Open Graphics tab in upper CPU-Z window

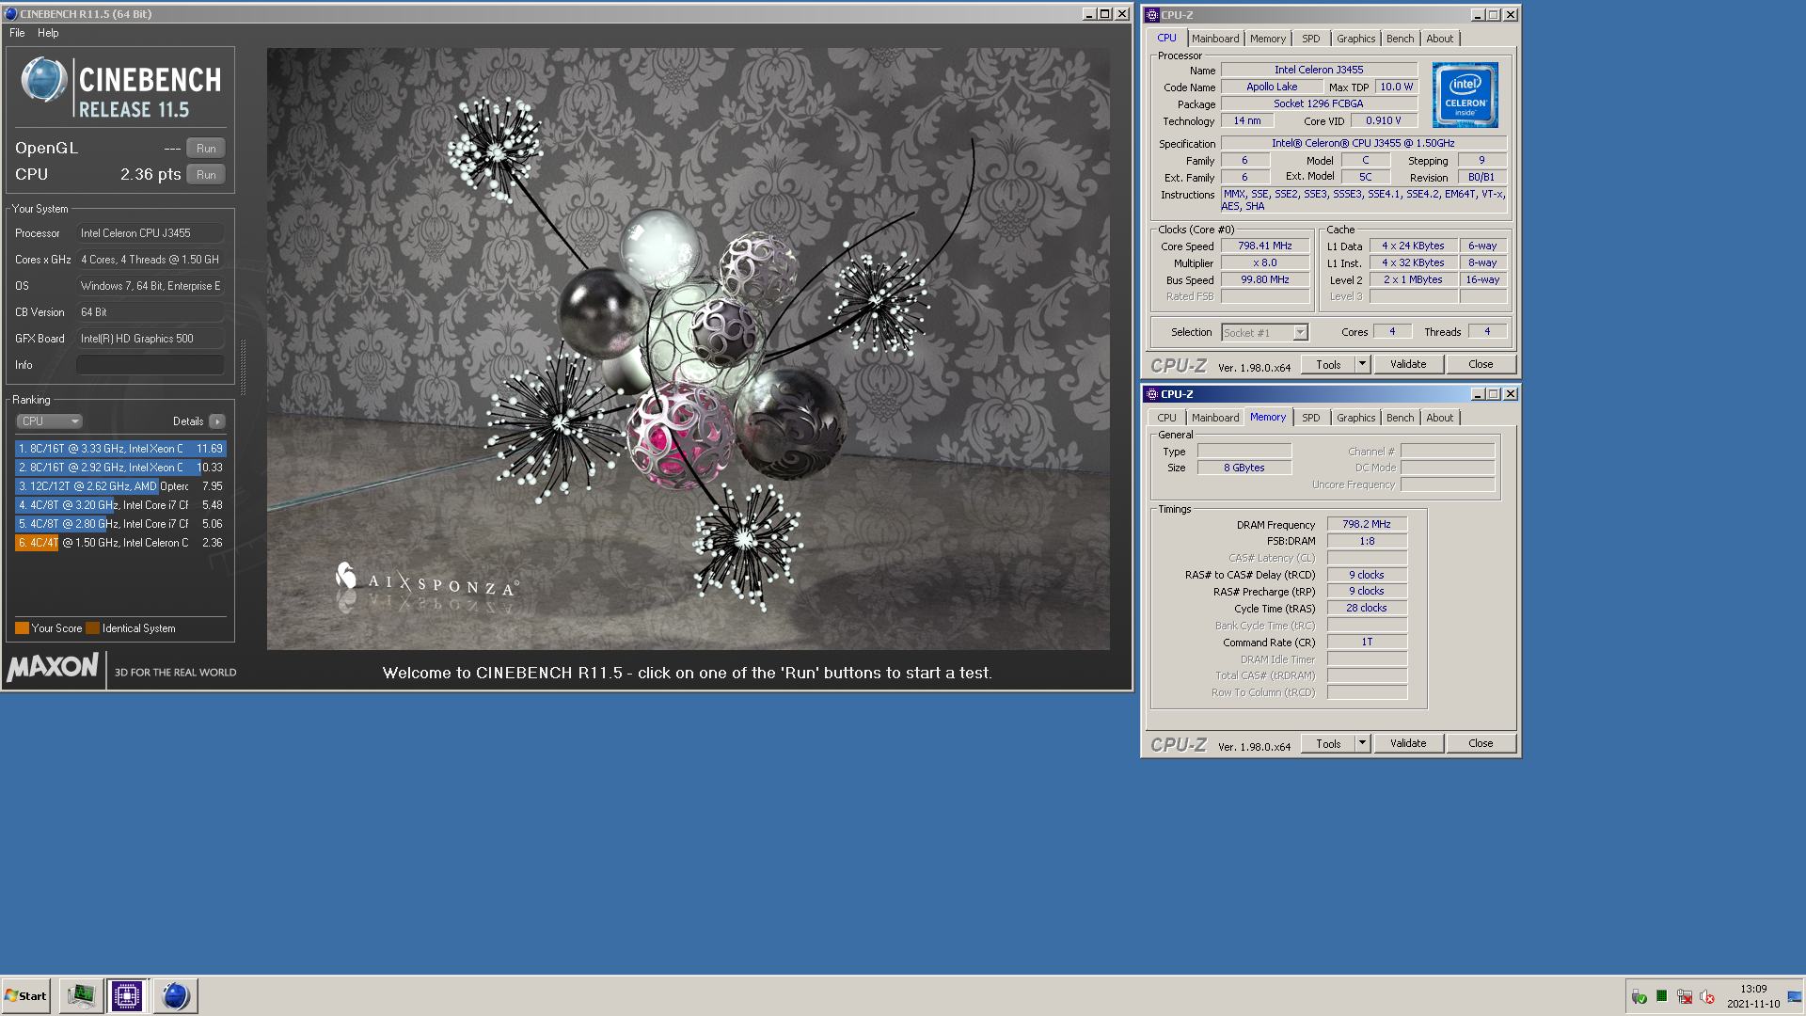1355,39
